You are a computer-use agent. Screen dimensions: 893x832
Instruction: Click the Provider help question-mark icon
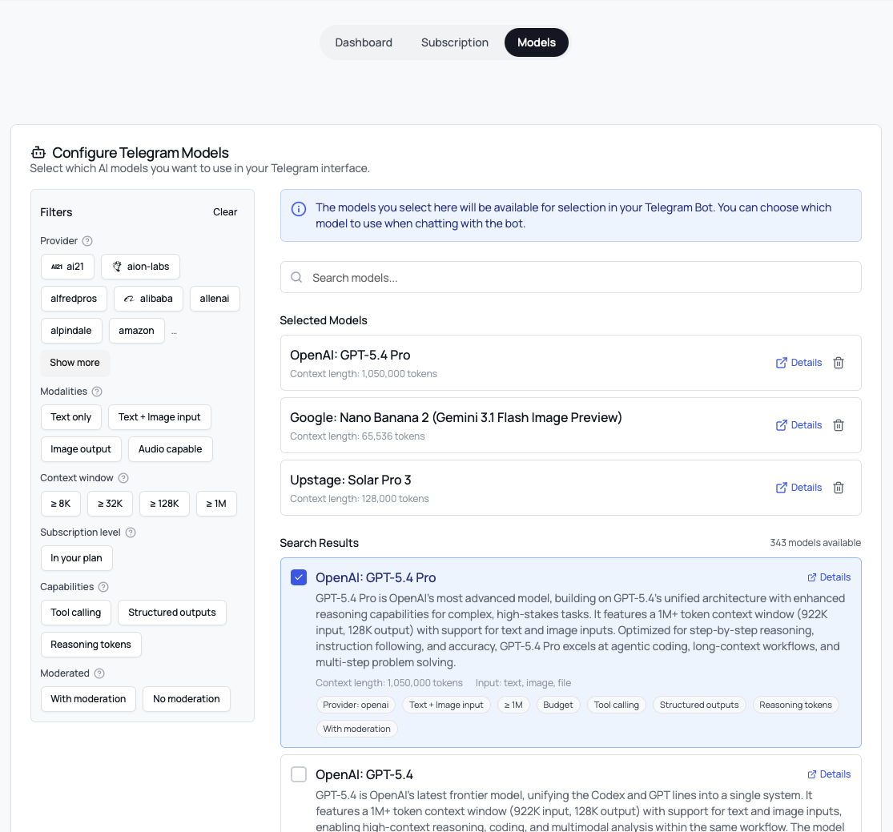[x=88, y=241]
